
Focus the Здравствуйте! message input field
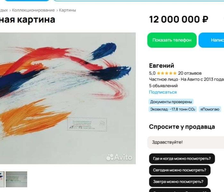[186, 142]
